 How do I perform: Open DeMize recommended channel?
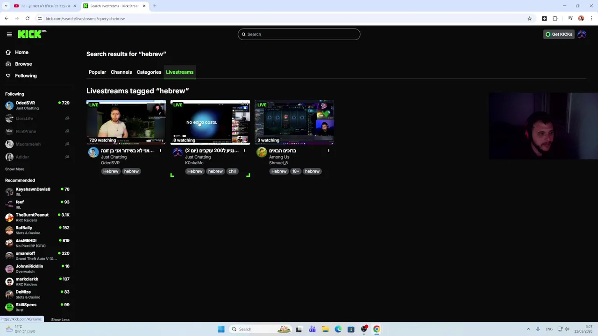[37, 294]
